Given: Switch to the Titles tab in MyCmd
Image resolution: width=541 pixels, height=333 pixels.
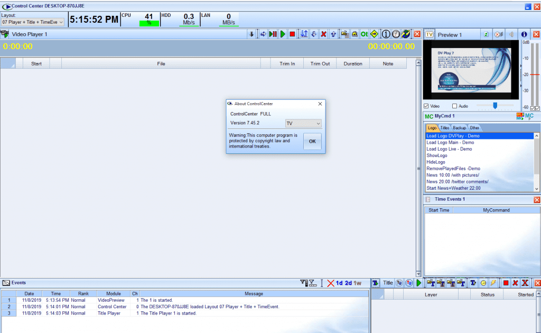Looking at the screenshot, I should (x=445, y=128).
